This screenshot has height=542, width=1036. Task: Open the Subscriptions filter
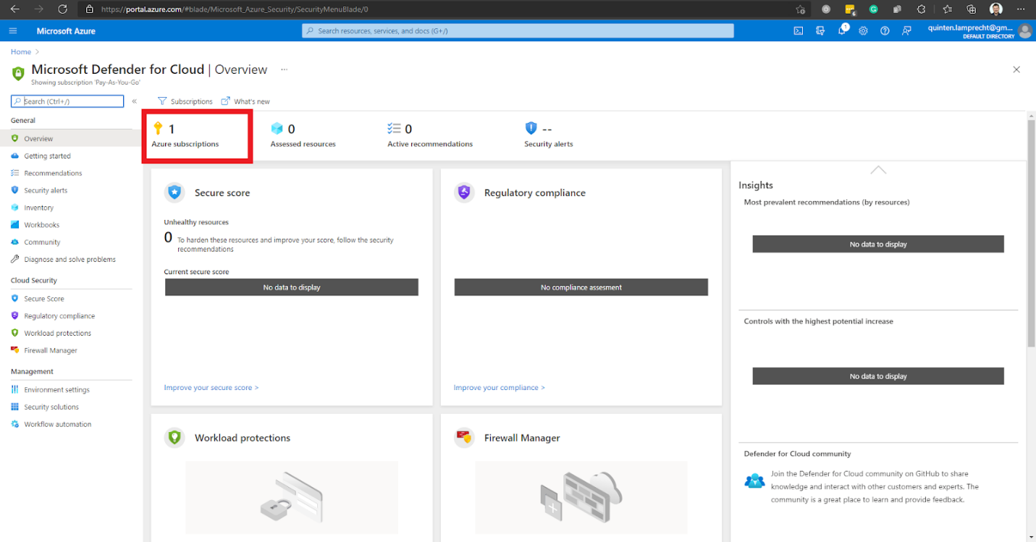[185, 101]
